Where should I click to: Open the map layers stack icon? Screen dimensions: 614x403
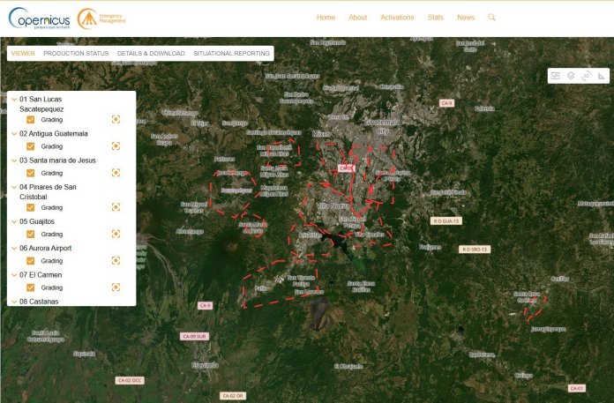tap(571, 76)
